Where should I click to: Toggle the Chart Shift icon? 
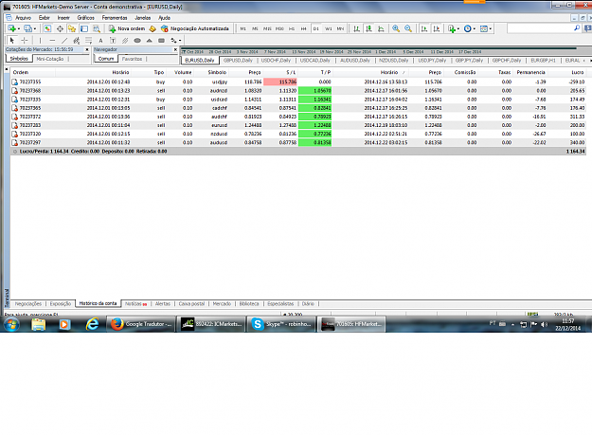tap(437, 28)
